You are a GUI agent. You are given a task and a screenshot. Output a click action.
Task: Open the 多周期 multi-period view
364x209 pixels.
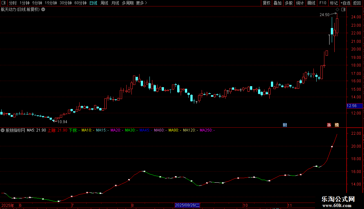click(128, 3)
